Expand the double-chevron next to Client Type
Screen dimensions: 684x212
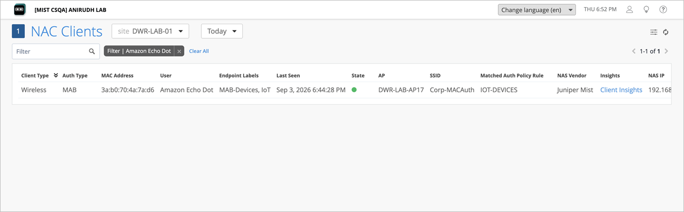pos(56,75)
